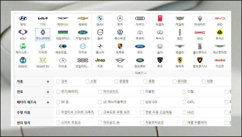Select the Kia (기아) brand logo
The image size is (242, 137).
[x=43, y=18]
